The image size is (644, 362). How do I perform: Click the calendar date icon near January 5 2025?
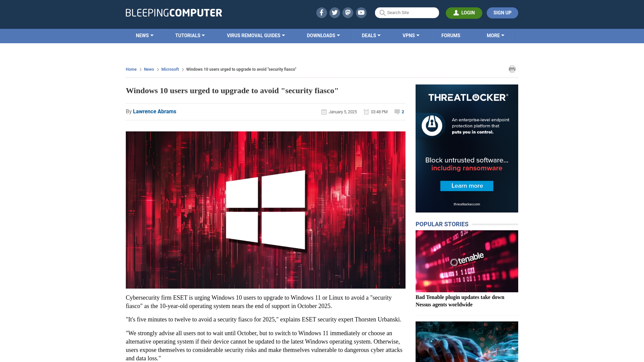click(324, 112)
